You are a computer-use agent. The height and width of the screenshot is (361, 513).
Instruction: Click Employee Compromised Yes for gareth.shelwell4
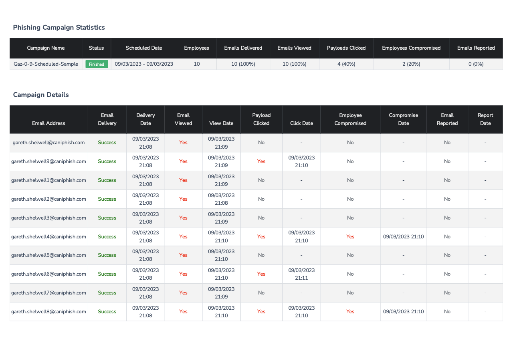coord(350,237)
